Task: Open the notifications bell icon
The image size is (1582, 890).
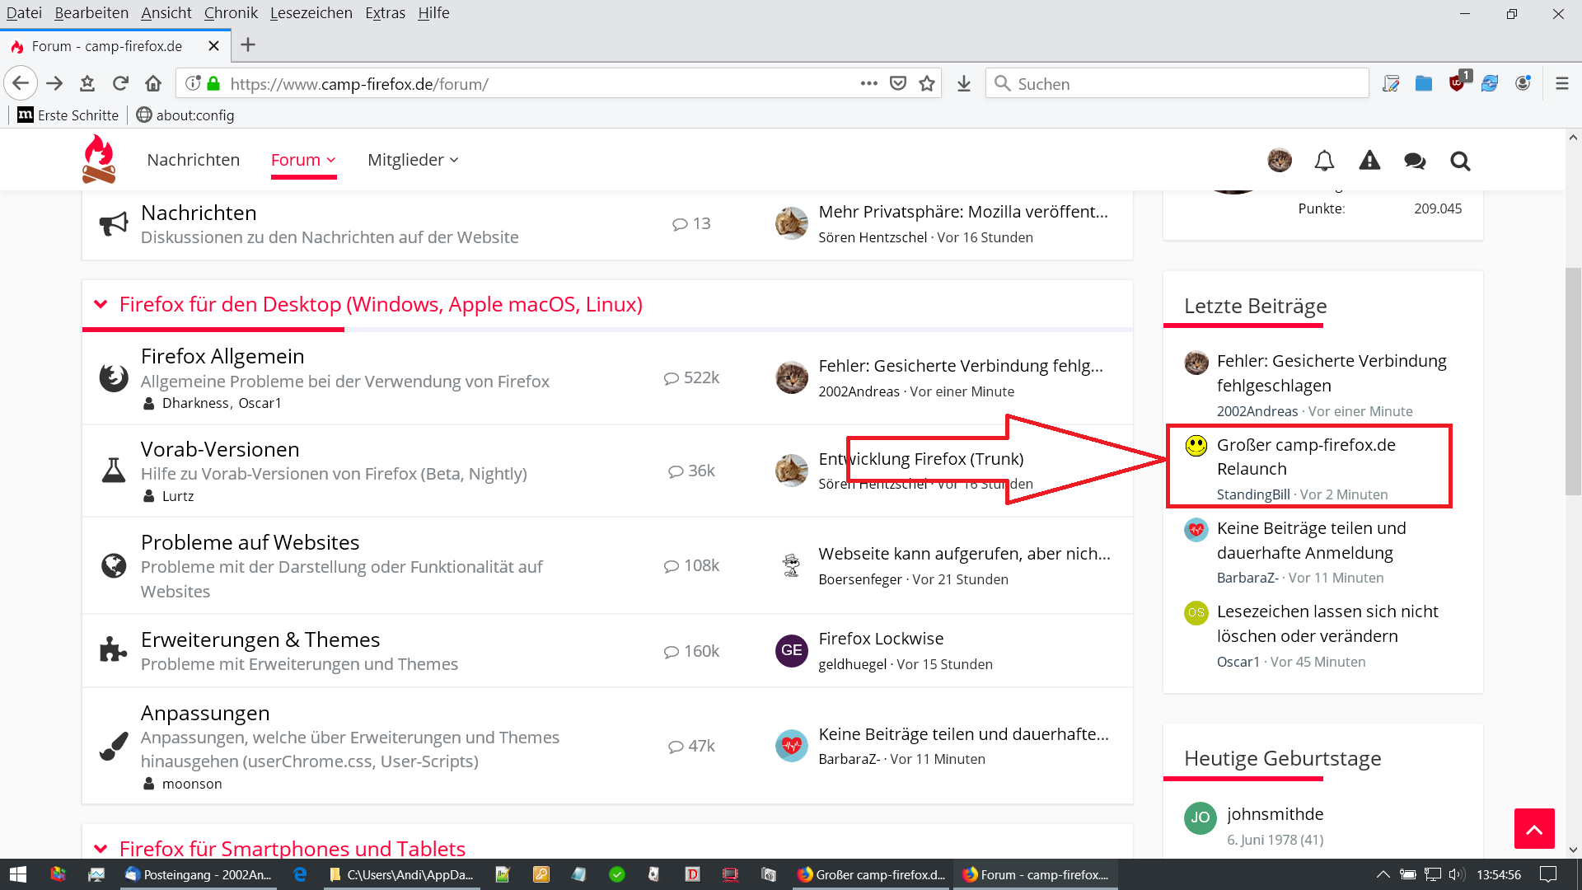Action: click(1324, 161)
